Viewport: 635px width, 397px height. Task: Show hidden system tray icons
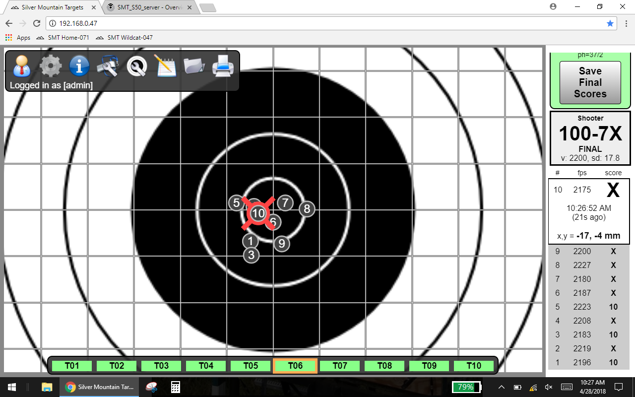tap(502, 387)
